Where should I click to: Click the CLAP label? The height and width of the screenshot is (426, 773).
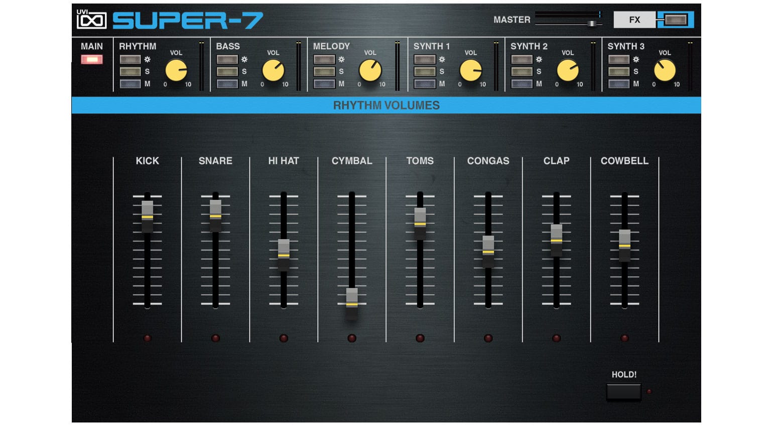point(557,161)
